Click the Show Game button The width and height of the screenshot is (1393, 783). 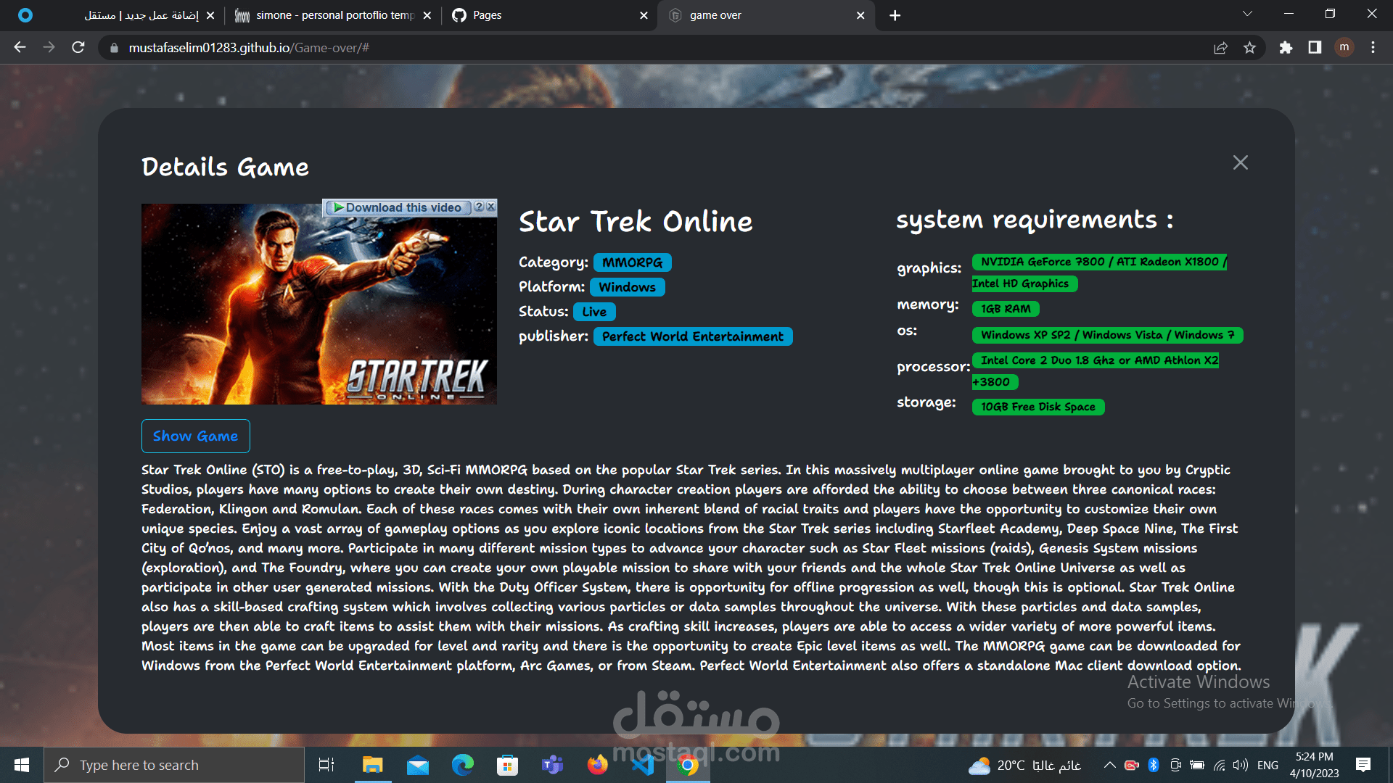tap(195, 436)
